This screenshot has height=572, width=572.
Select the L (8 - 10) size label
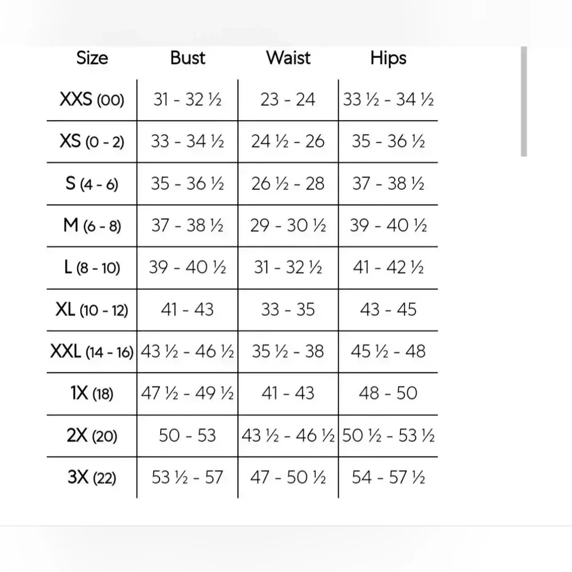pos(92,267)
